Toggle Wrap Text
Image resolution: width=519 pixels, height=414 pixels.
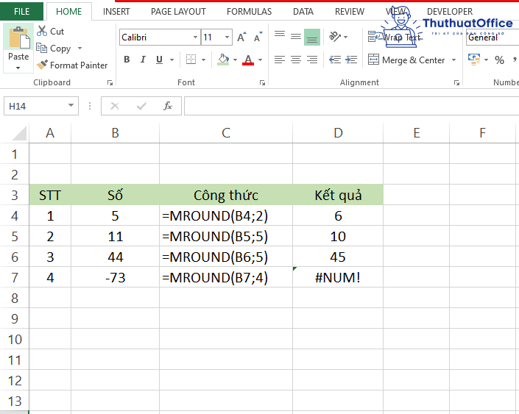(x=394, y=37)
